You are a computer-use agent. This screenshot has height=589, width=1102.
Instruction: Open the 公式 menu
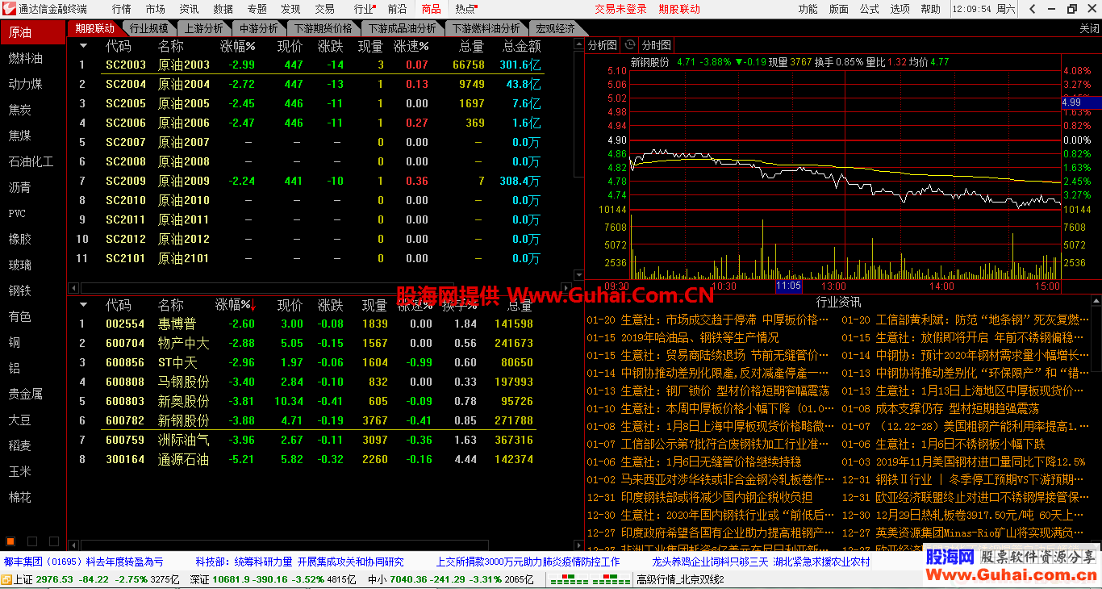coord(869,9)
